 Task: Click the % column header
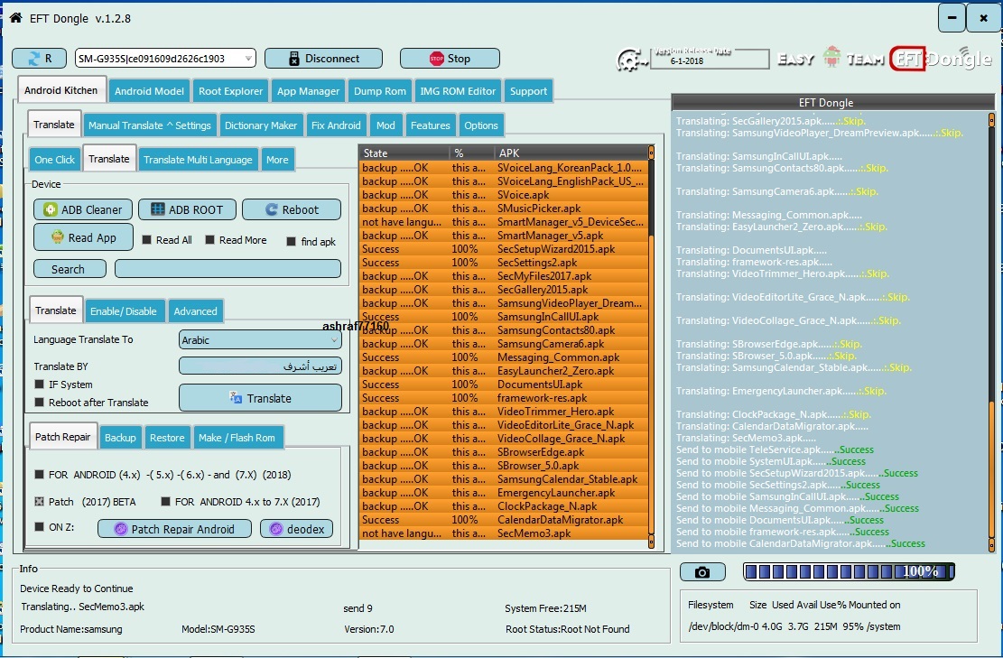(472, 153)
